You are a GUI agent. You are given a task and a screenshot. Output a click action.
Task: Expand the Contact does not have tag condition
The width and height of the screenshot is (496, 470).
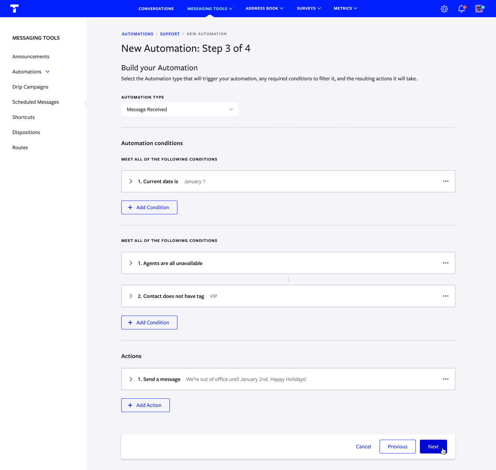[131, 296]
